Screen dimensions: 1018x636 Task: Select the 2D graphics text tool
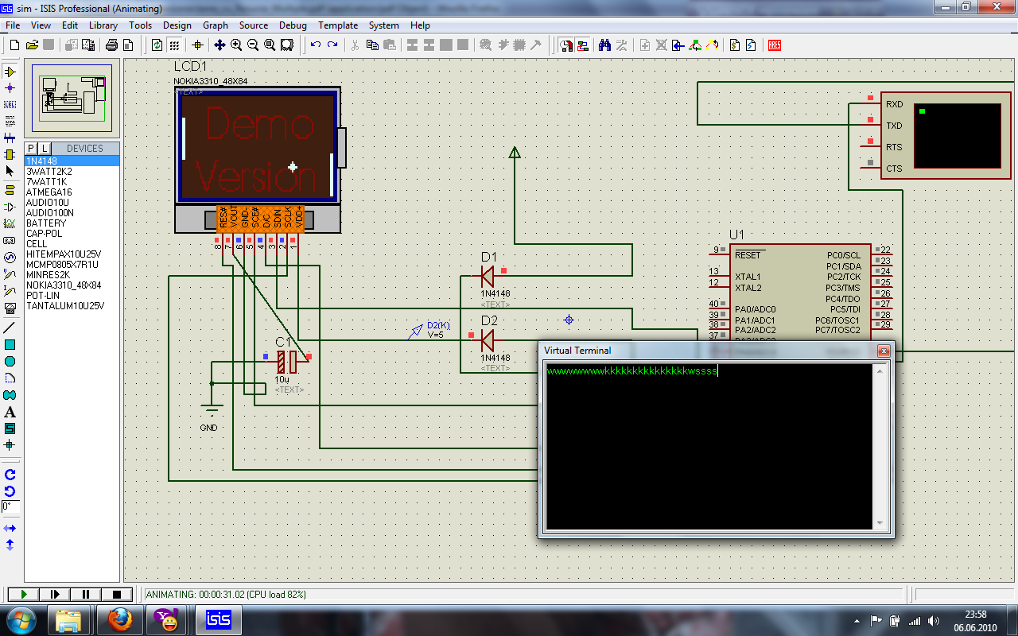[10, 412]
